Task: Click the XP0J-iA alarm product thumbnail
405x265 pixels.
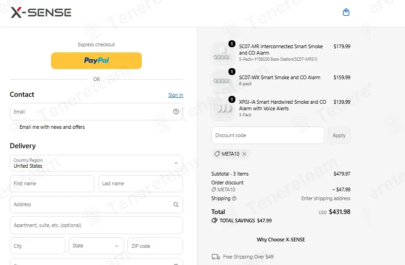Action: tap(223, 108)
